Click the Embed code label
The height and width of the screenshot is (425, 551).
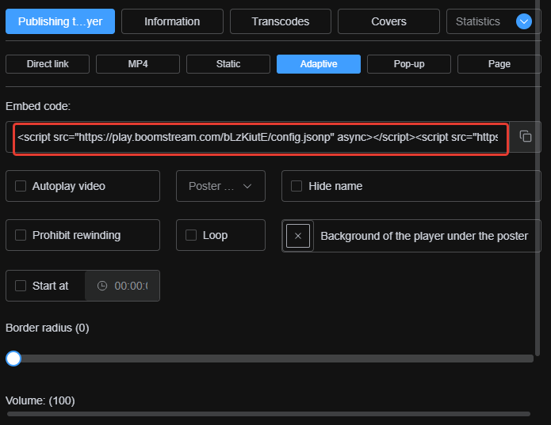[38, 106]
